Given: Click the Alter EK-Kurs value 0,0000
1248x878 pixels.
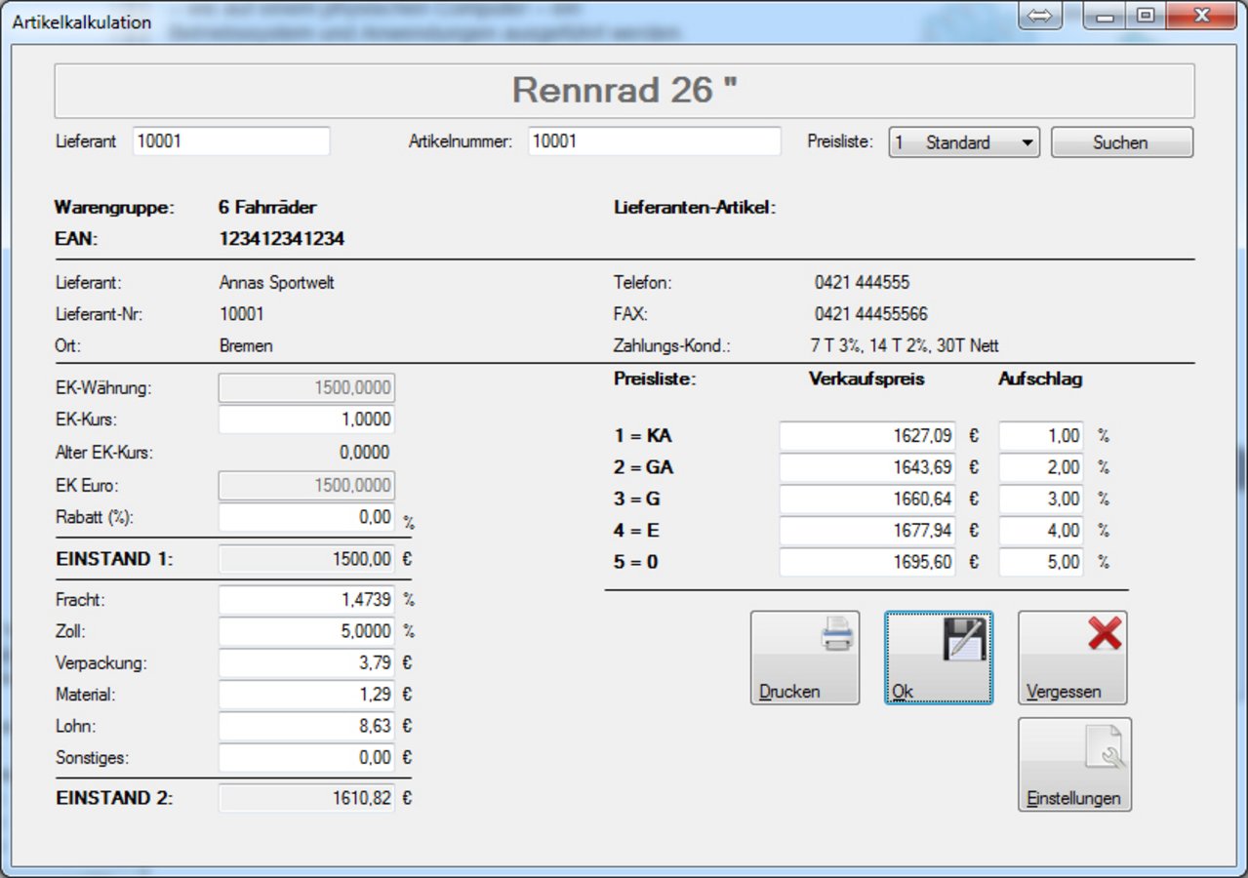Looking at the screenshot, I should (x=364, y=453).
